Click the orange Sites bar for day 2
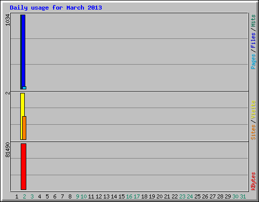This screenshot has height=202, width=259. 24,128
